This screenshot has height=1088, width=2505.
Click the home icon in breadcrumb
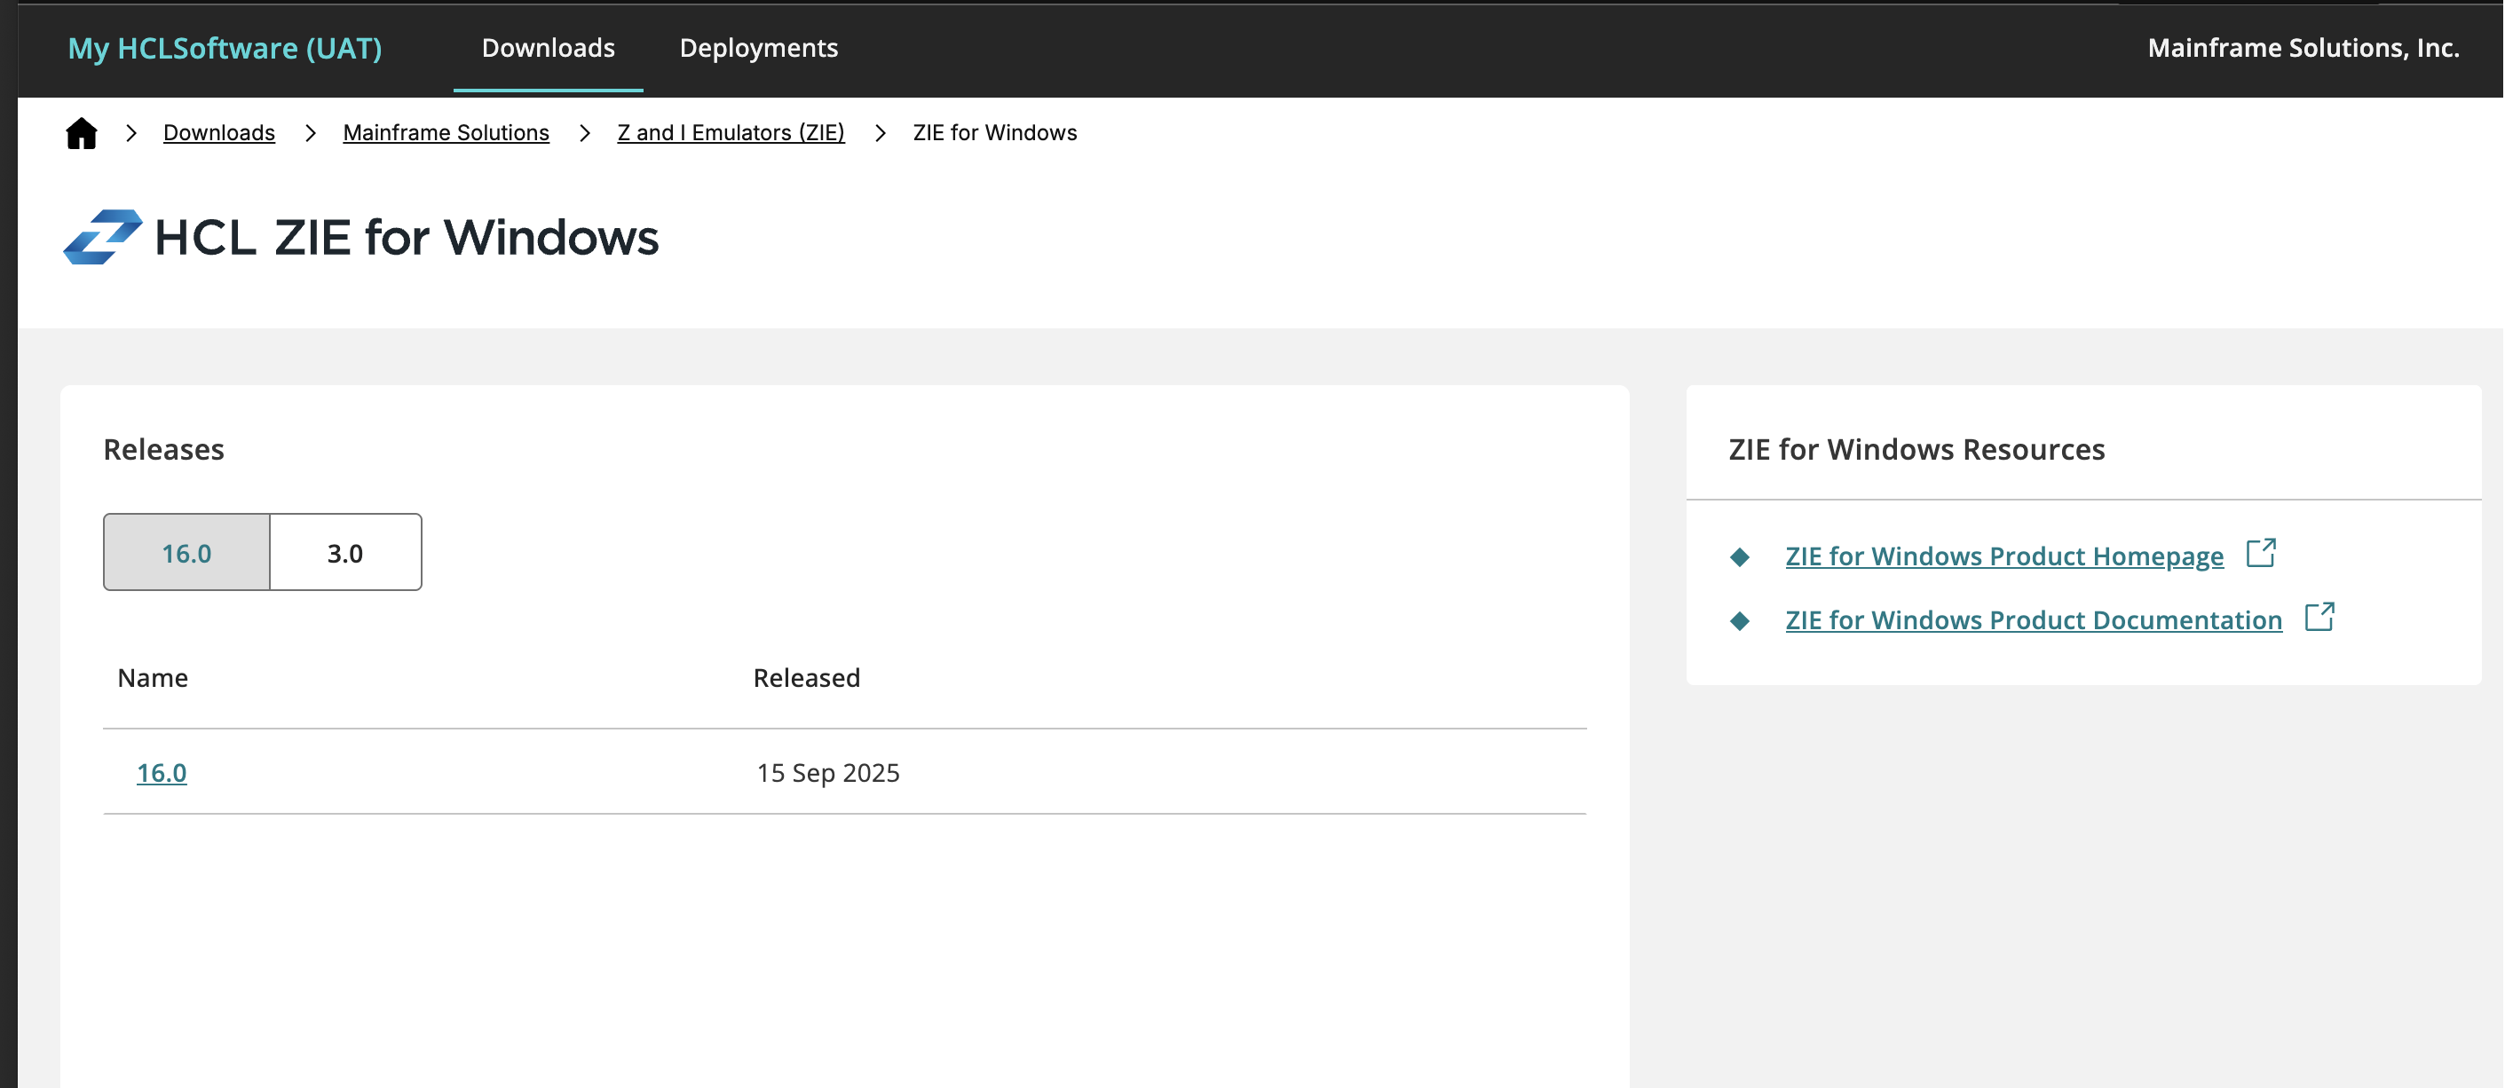pos(82,133)
